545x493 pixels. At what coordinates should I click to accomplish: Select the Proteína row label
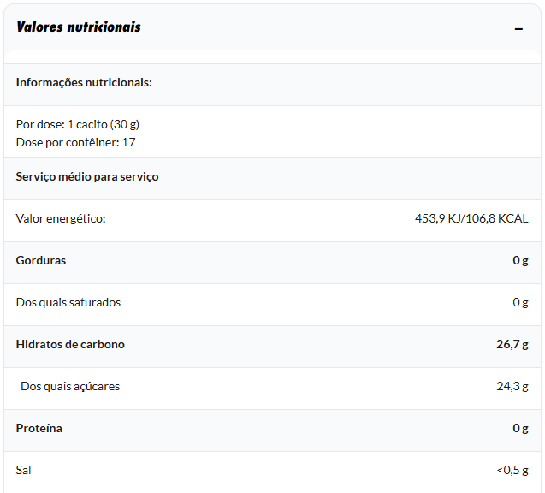39,428
